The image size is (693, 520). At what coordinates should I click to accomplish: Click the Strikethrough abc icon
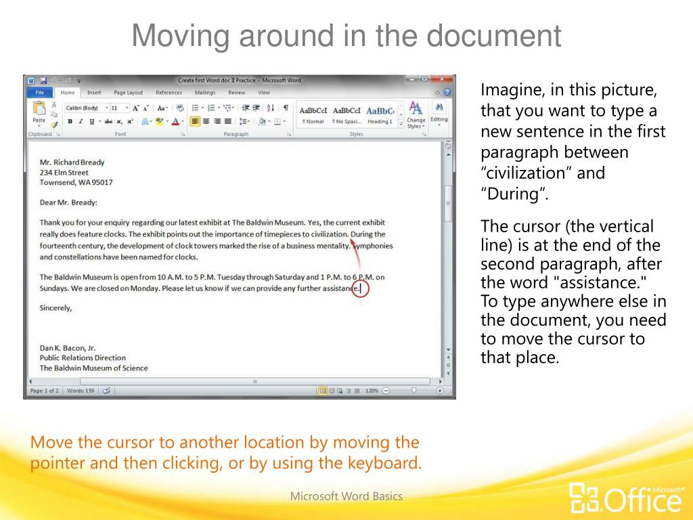(108, 122)
